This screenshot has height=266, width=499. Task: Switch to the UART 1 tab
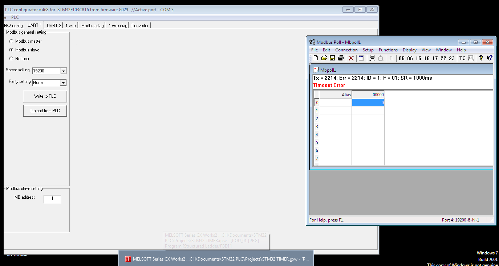(35, 25)
